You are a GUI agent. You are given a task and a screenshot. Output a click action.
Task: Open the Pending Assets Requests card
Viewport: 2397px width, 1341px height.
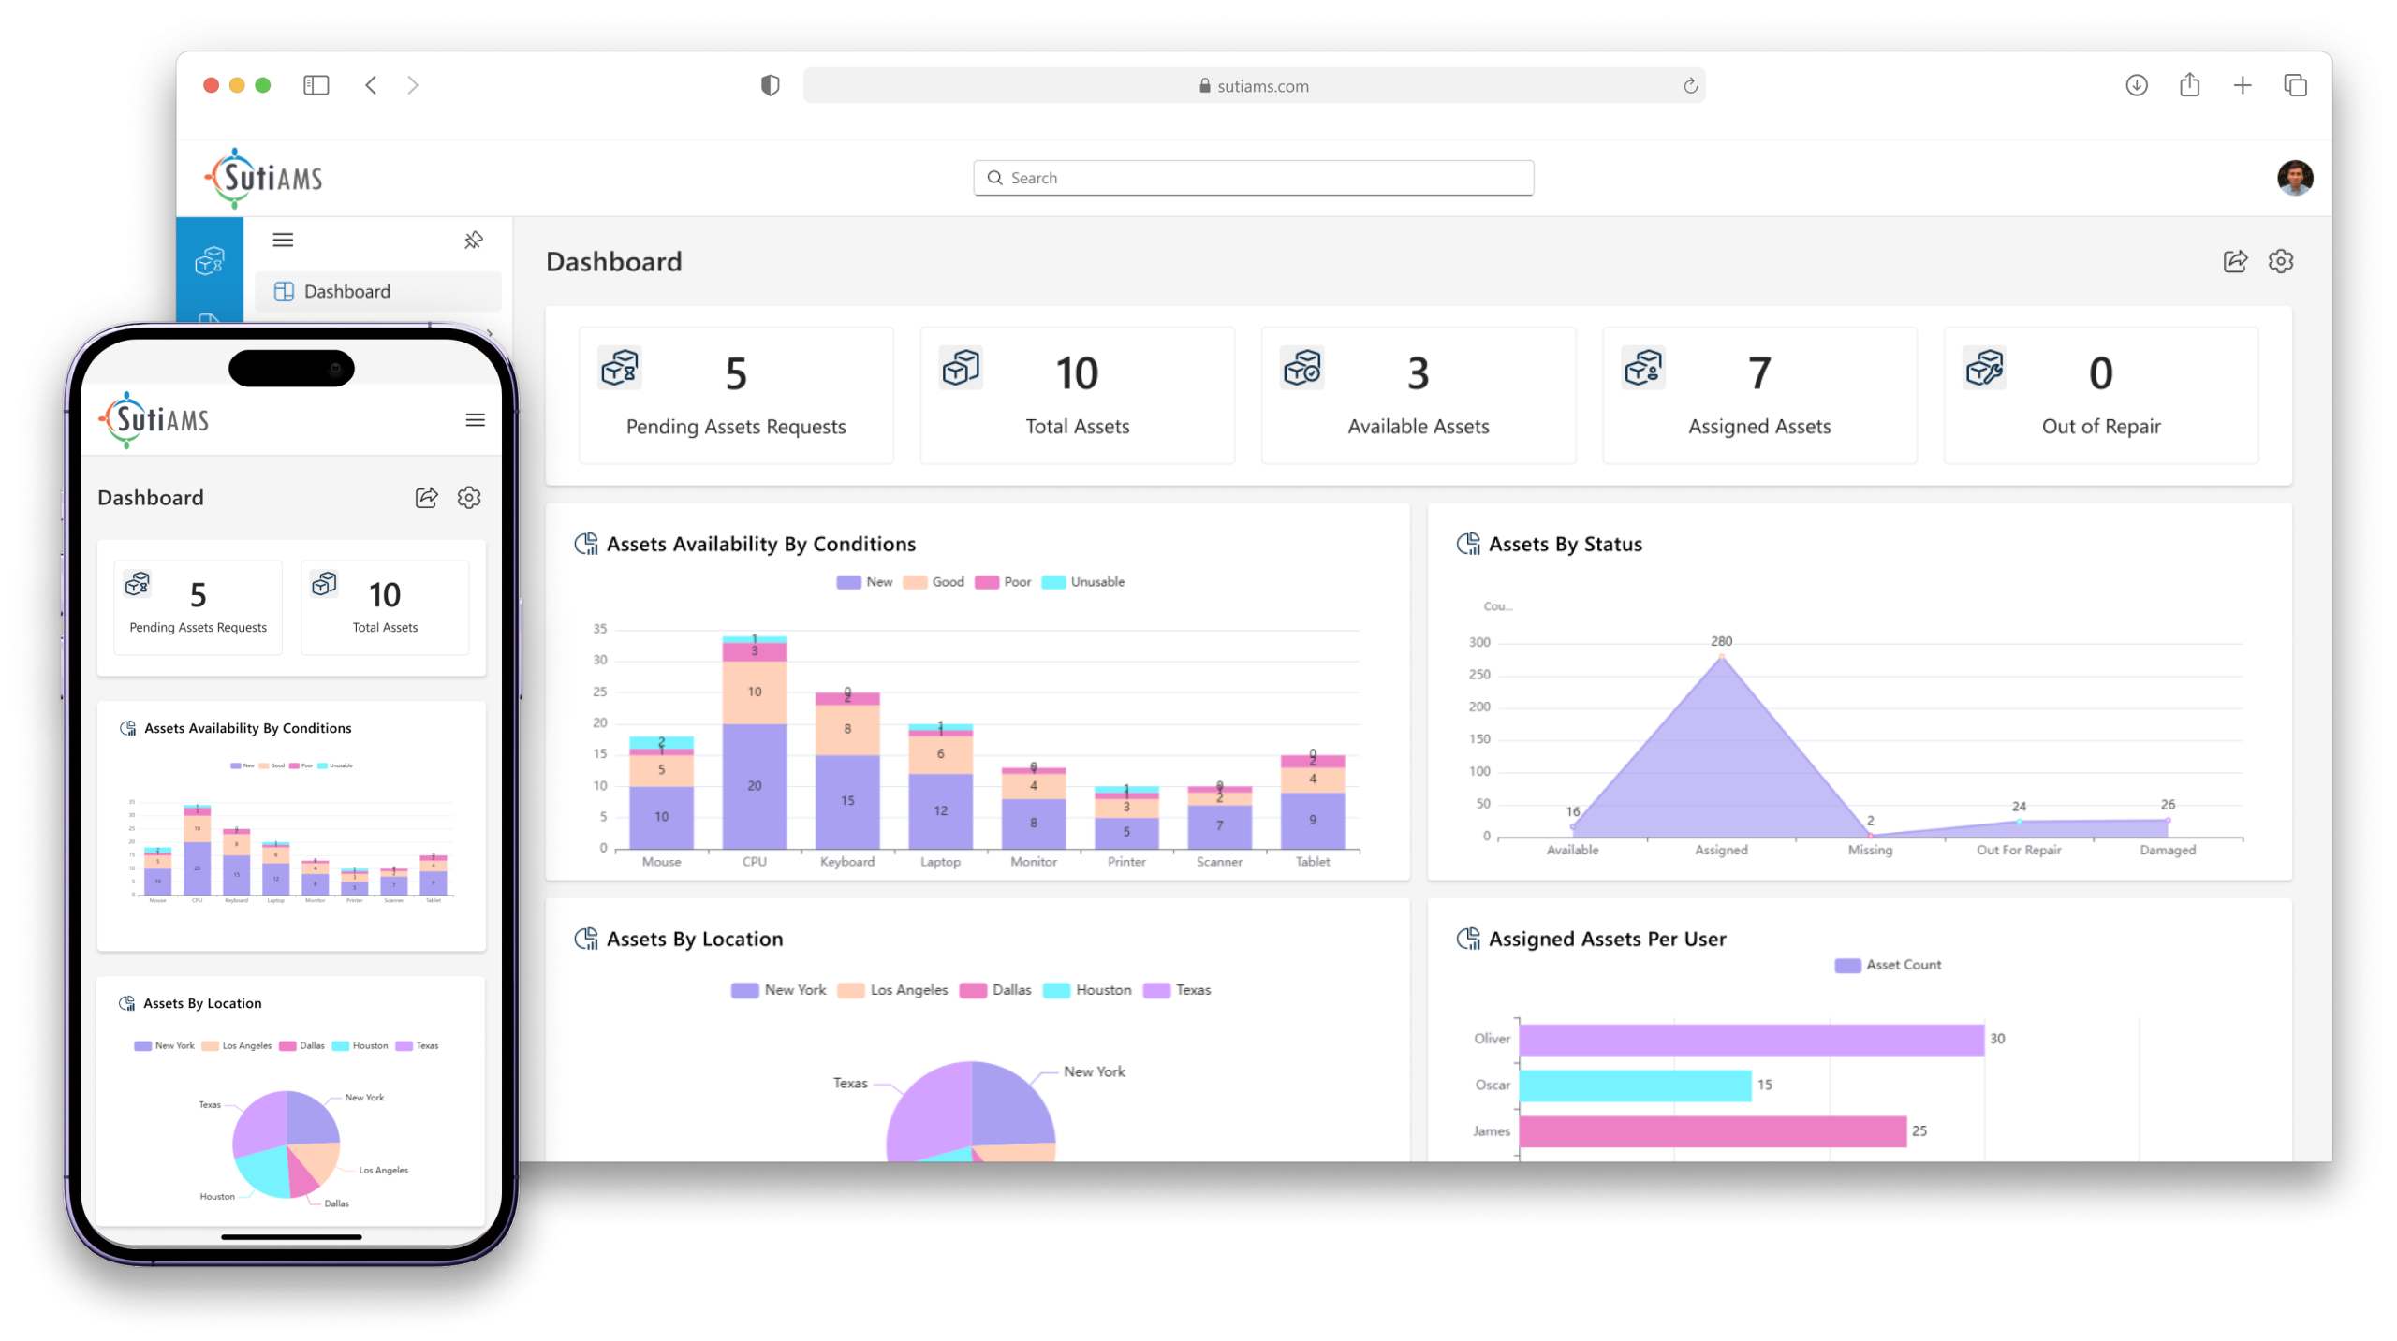pos(736,396)
